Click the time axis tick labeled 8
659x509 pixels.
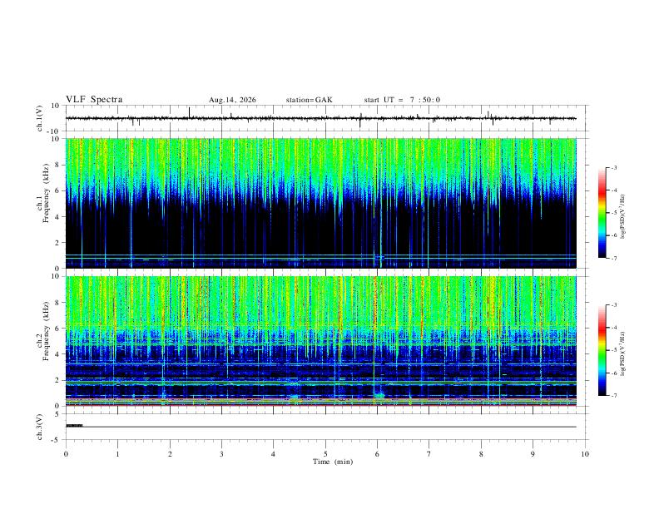point(481,454)
